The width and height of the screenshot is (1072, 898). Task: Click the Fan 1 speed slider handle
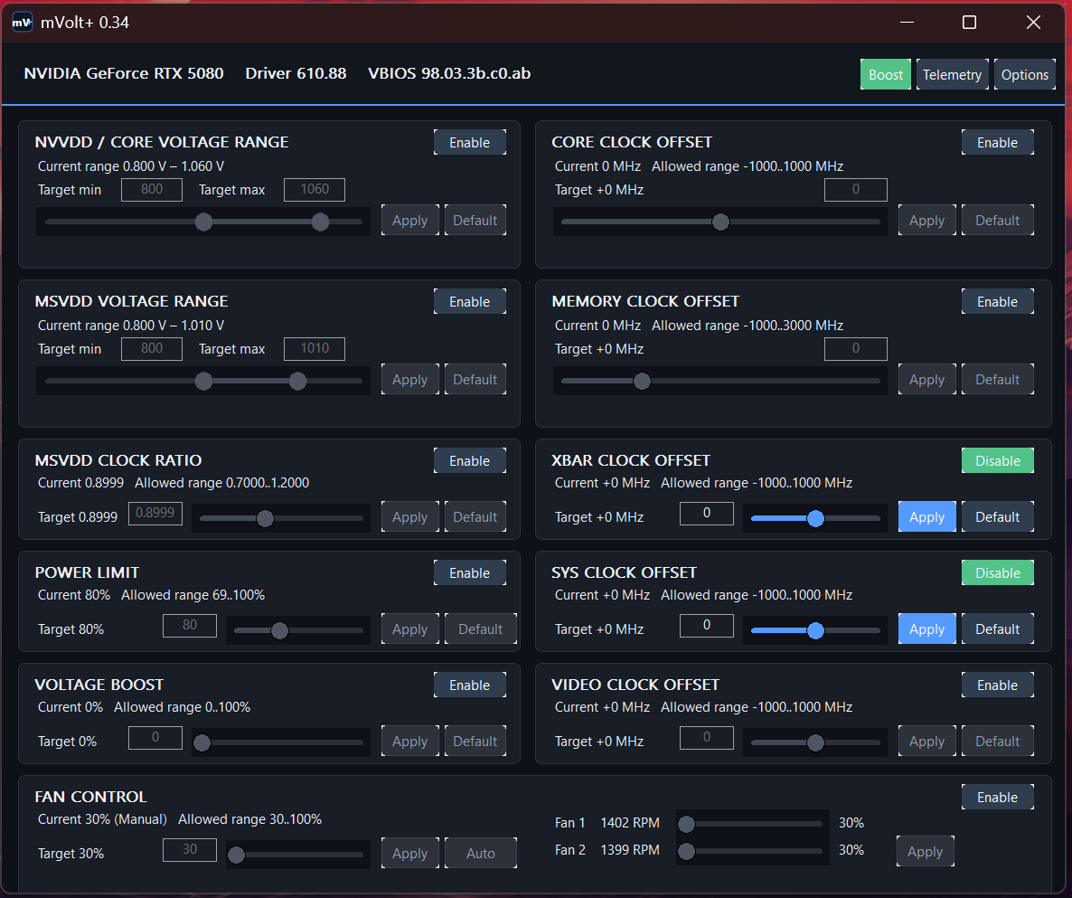point(686,824)
